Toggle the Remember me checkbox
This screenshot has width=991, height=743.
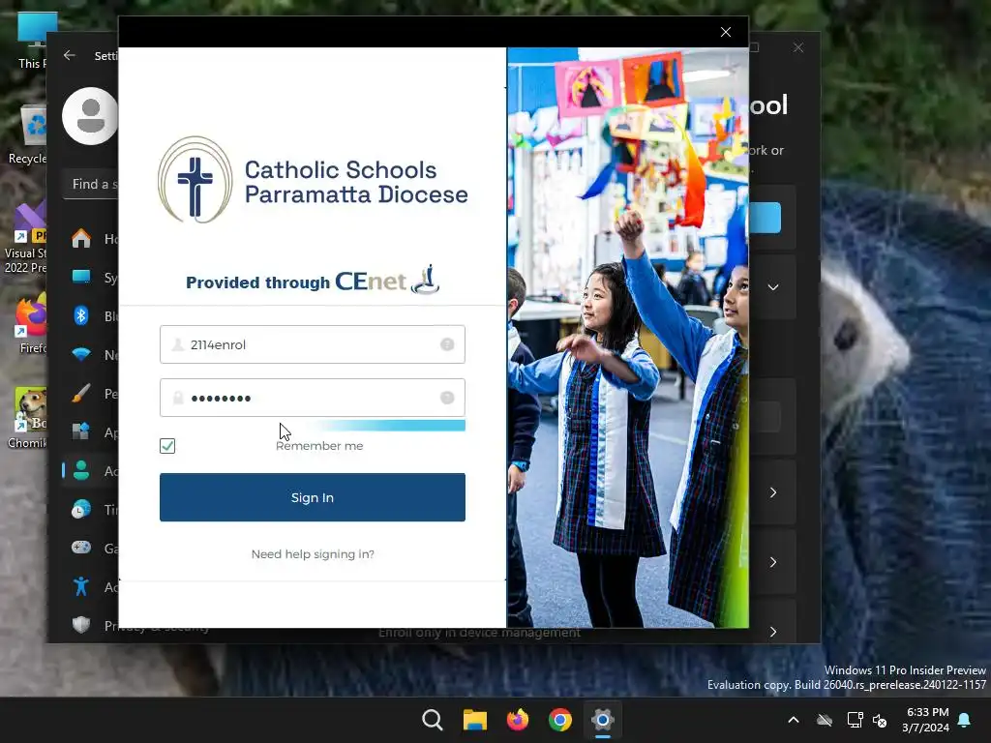tap(167, 446)
